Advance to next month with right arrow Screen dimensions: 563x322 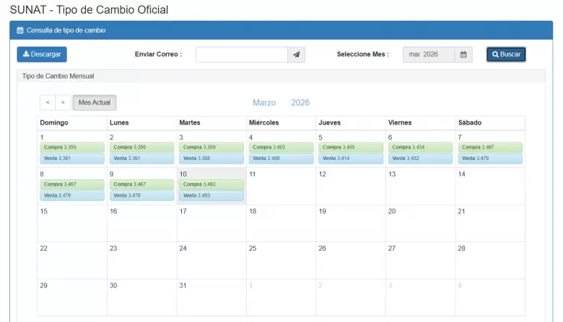click(x=63, y=103)
